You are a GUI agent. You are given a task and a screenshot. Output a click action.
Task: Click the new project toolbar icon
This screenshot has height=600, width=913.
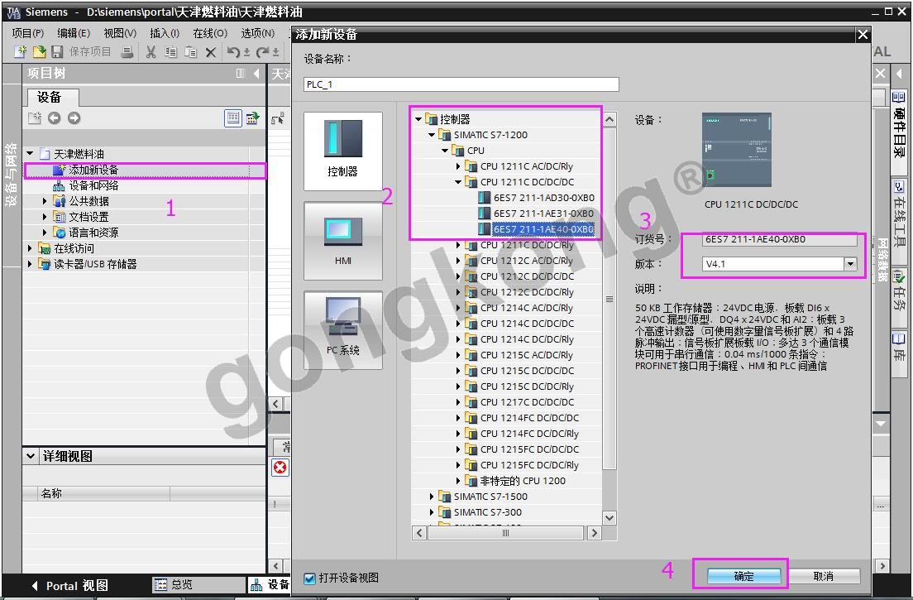[x=21, y=52]
